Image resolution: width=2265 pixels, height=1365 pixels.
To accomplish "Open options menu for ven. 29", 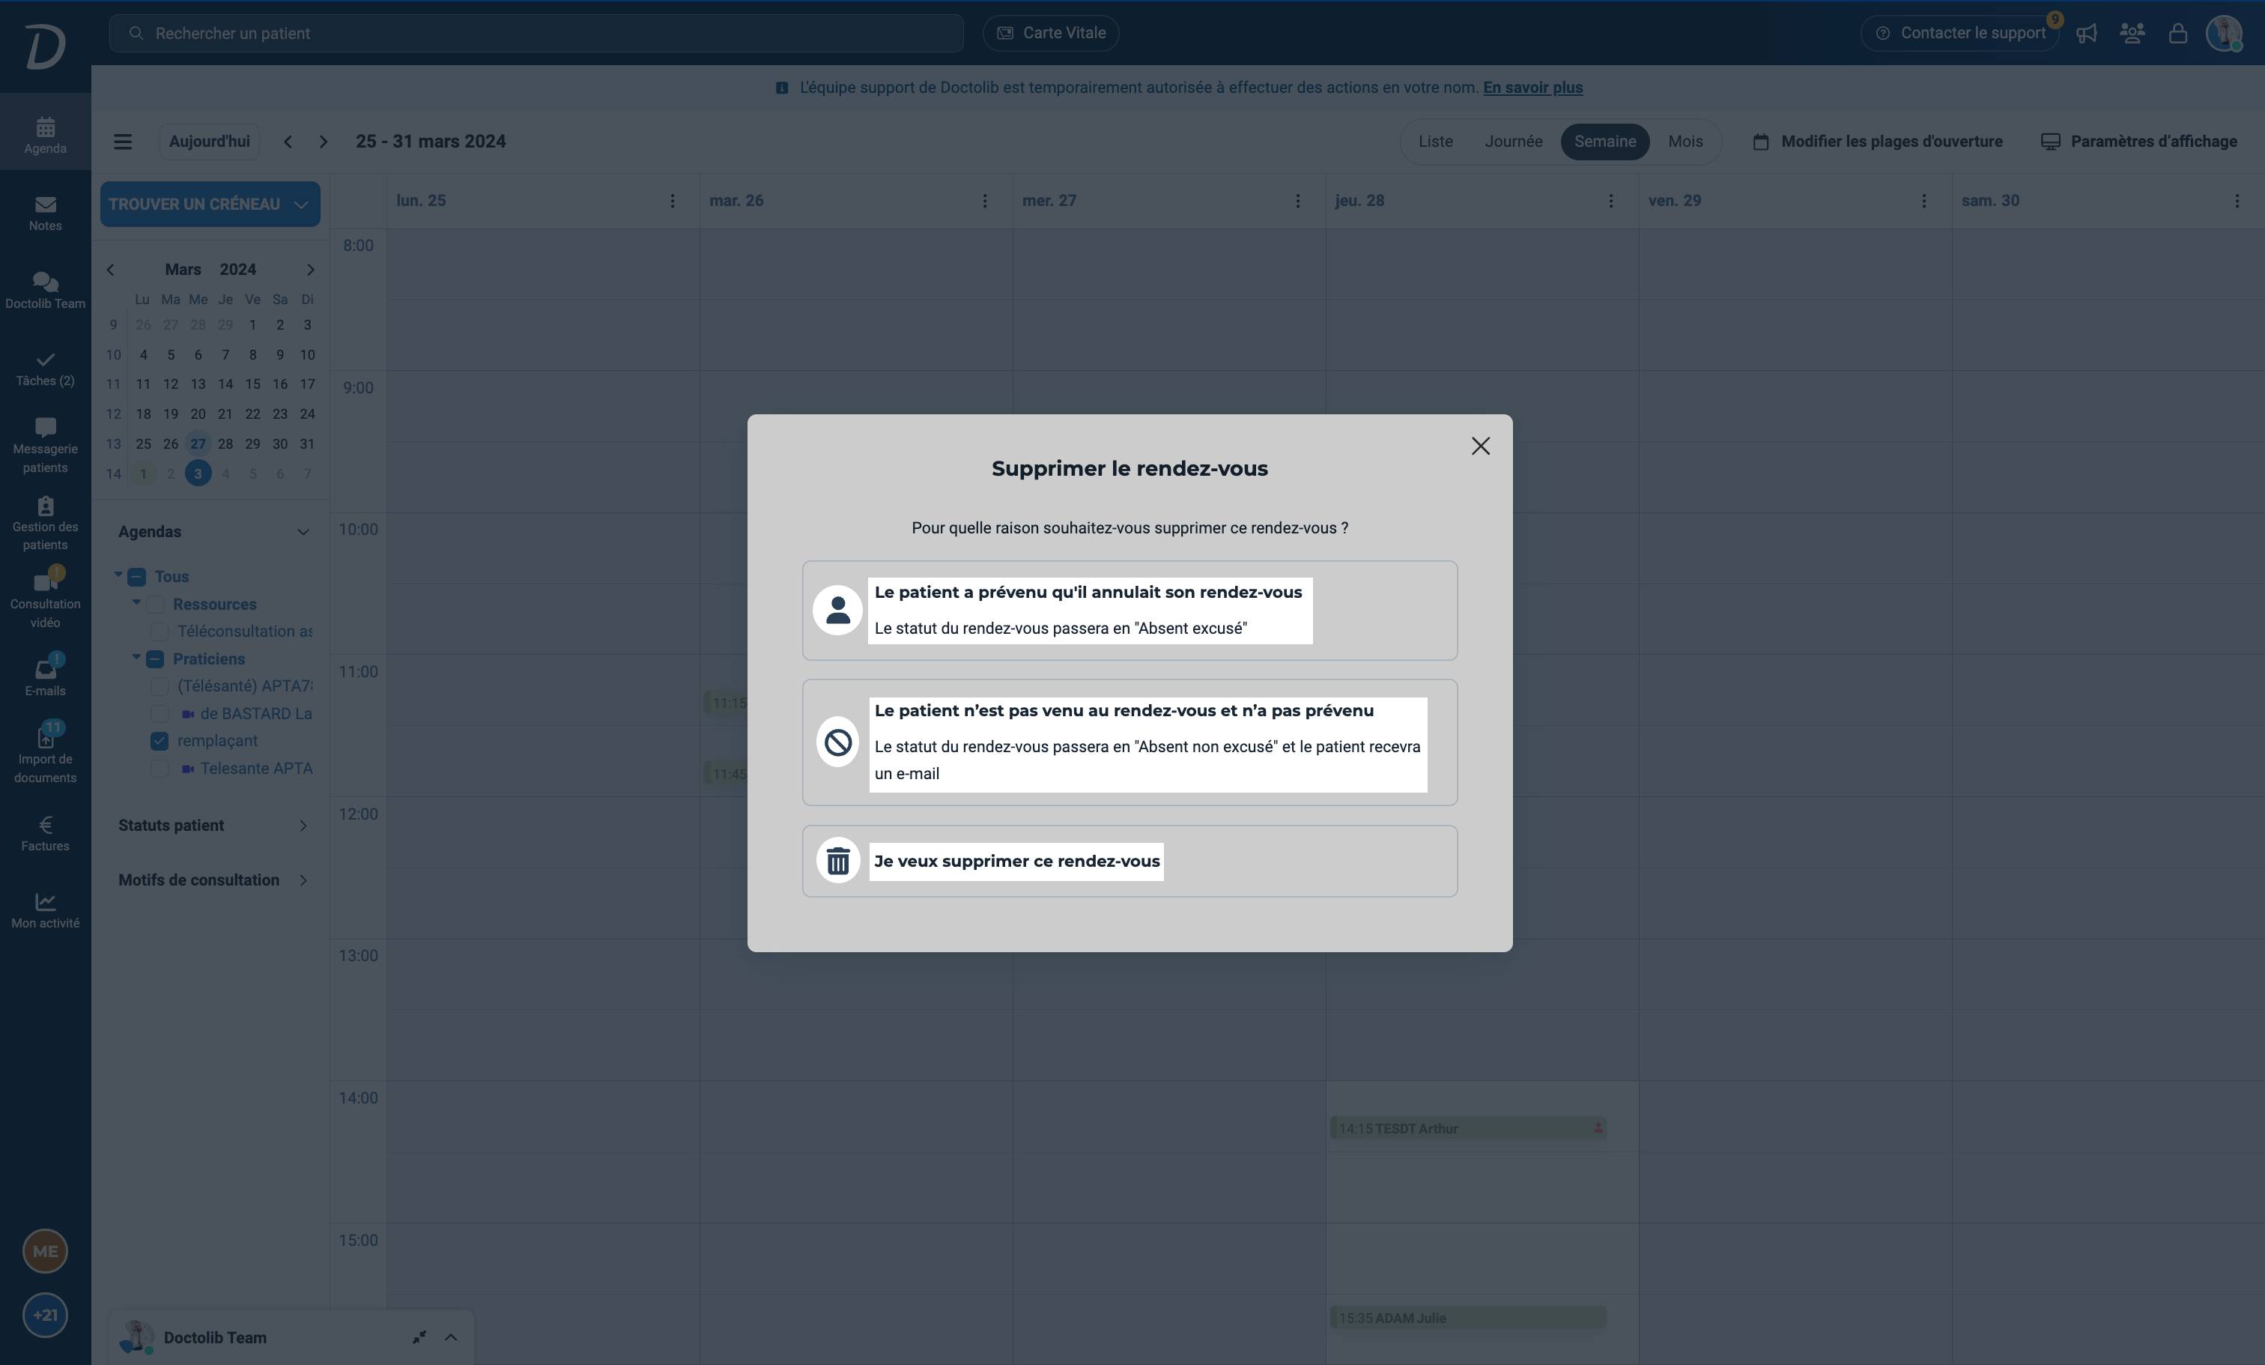I will 1924,200.
